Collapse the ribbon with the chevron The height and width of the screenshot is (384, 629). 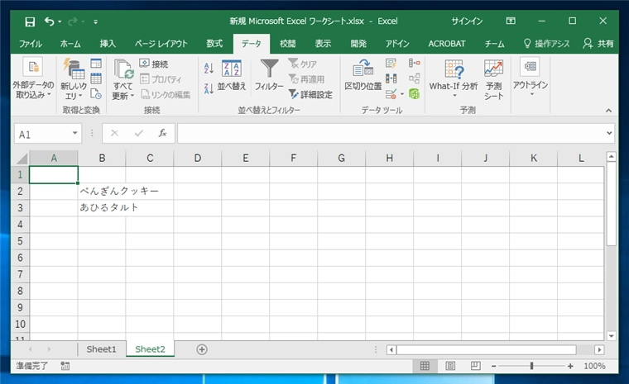[x=608, y=110]
